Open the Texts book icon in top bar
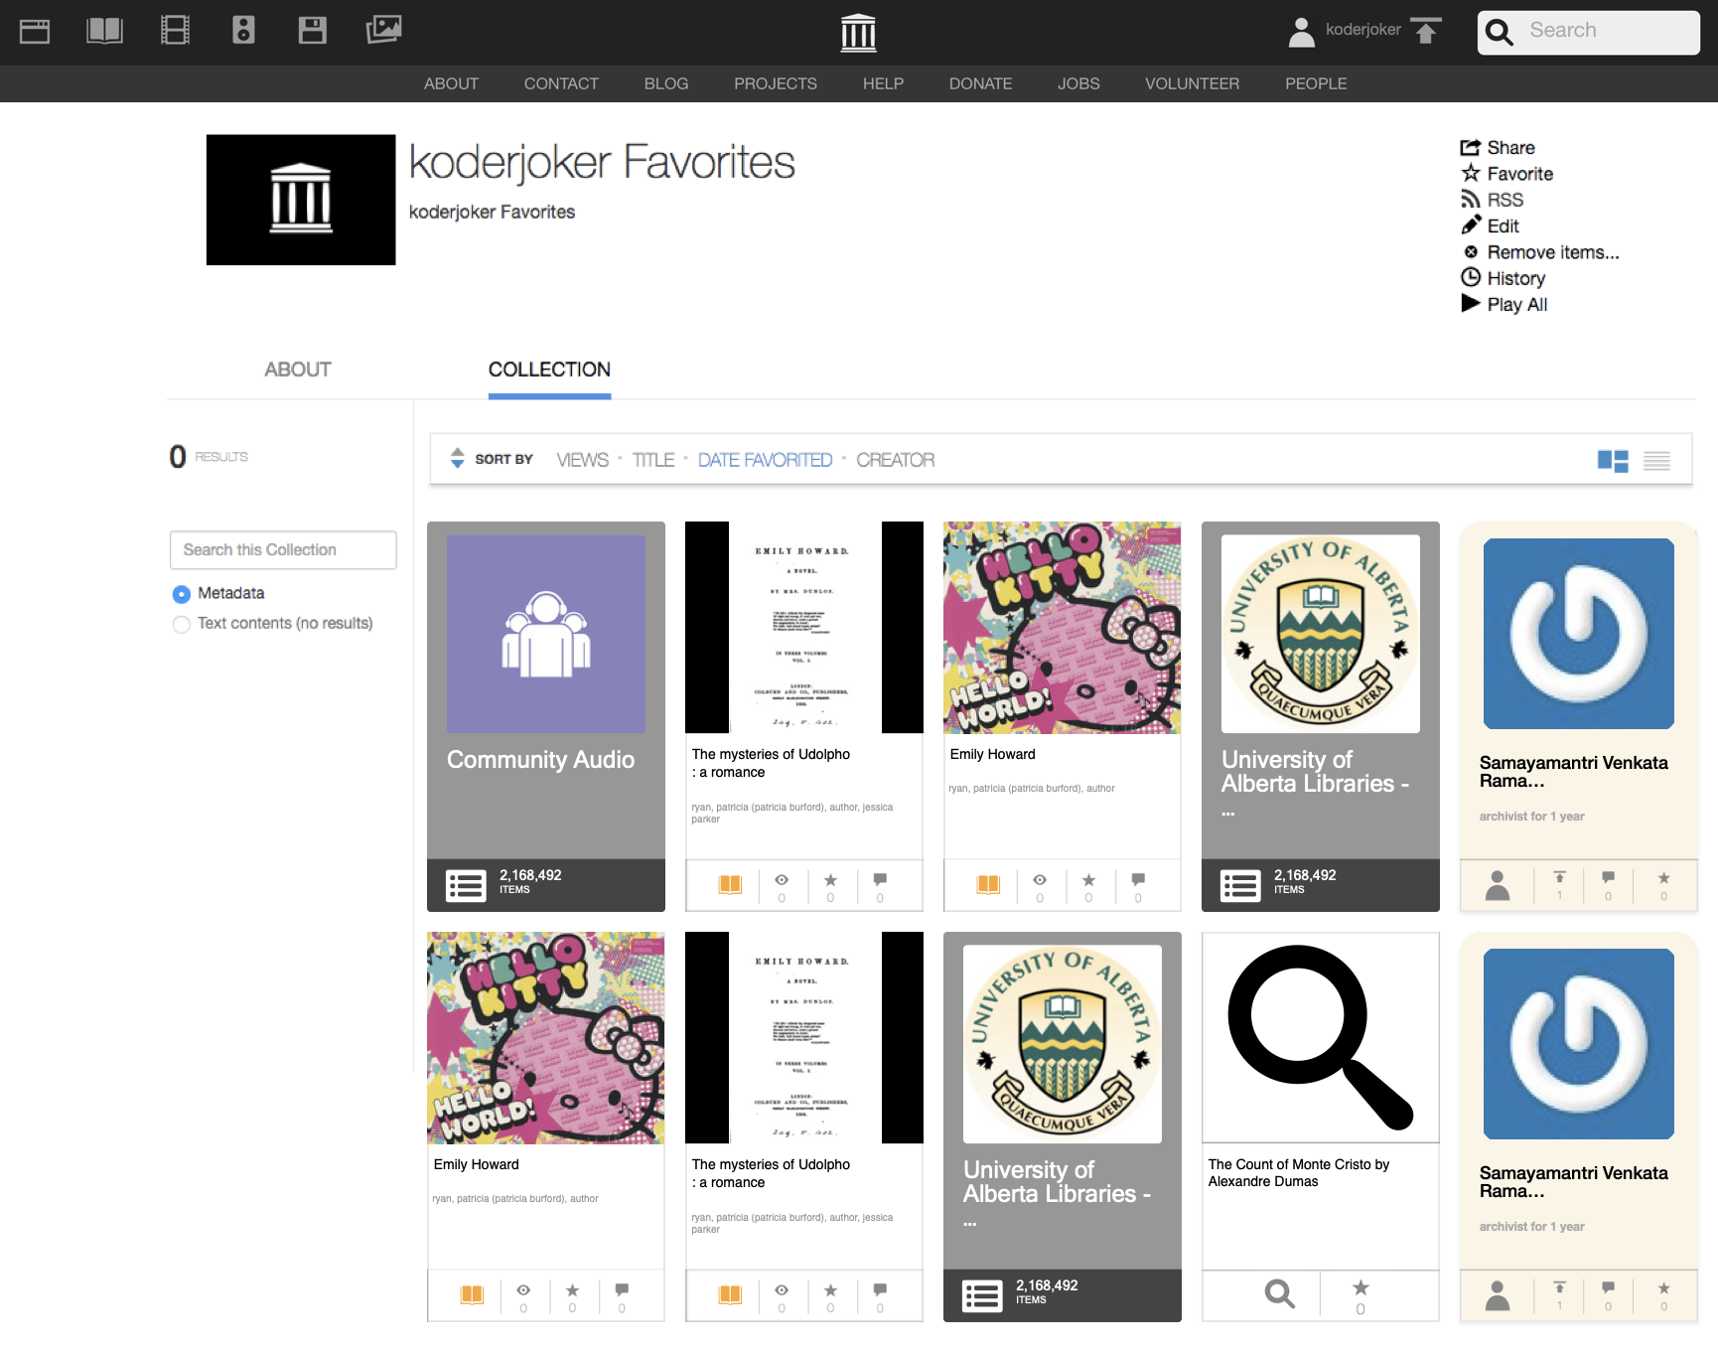The image size is (1718, 1350). coord(104,31)
